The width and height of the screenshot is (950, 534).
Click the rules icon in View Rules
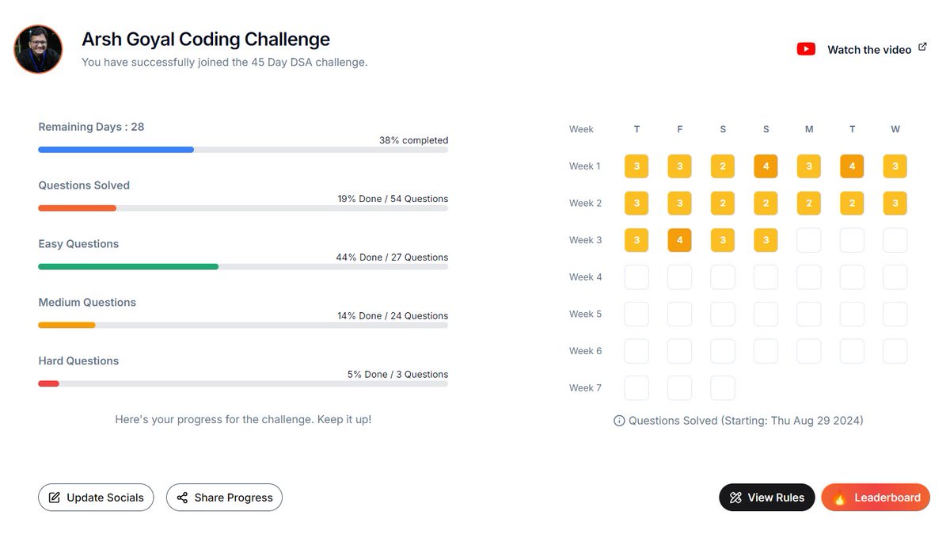pos(735,498)
